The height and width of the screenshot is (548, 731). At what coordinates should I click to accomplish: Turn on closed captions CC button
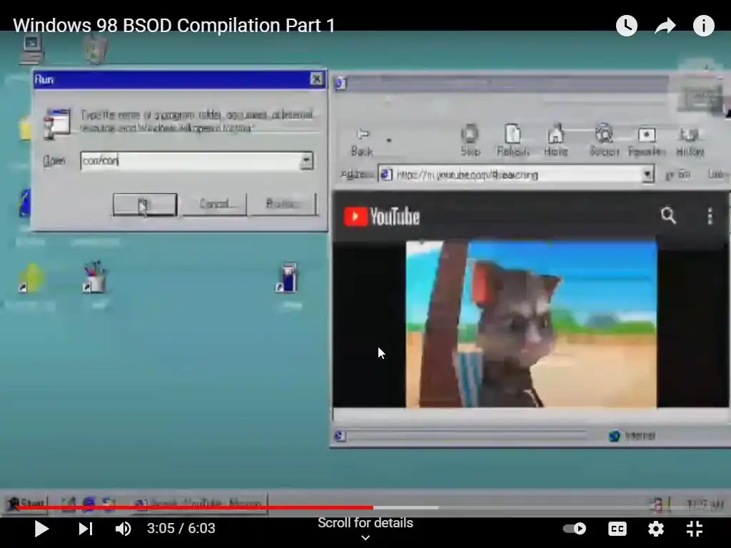tap(617, 529)
